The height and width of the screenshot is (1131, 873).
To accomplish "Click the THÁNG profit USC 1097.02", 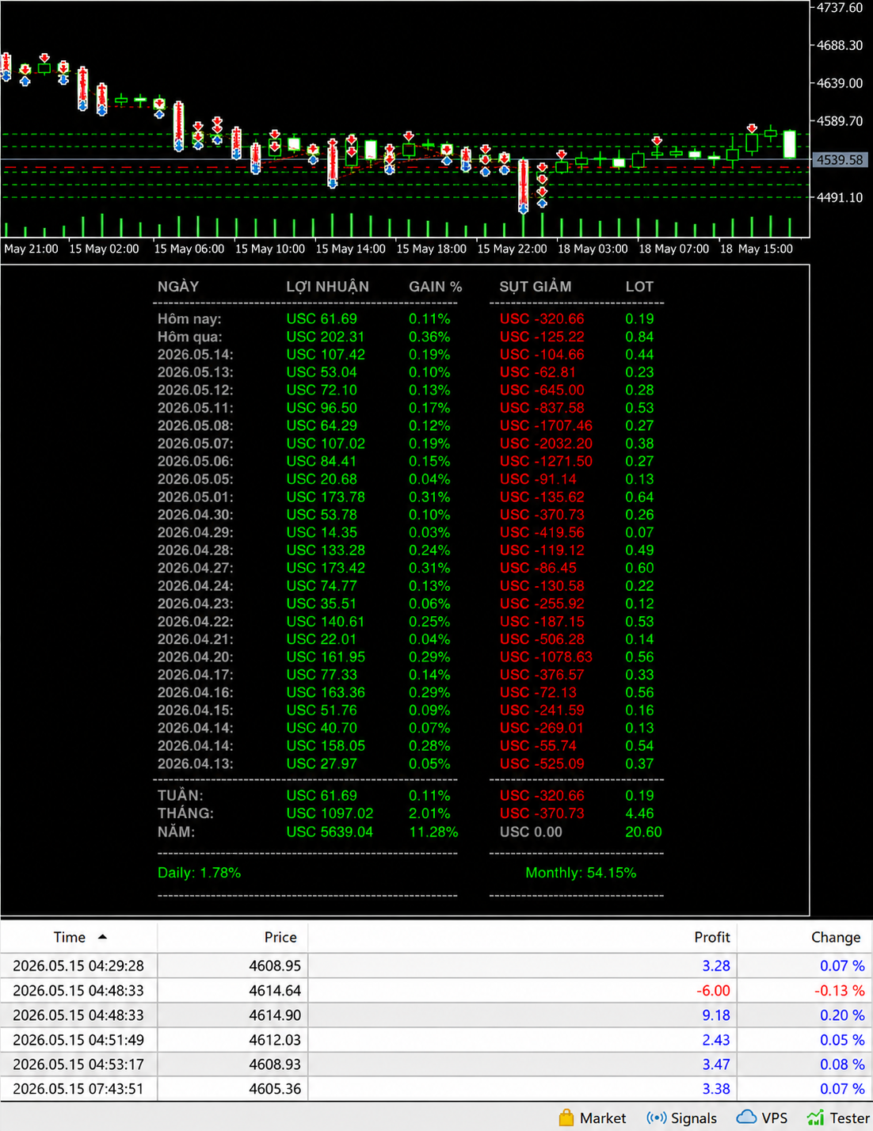I will click(x=330, y=813).
